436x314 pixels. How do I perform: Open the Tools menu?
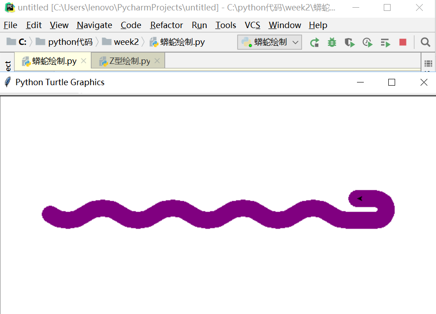(x=226, y=25)
